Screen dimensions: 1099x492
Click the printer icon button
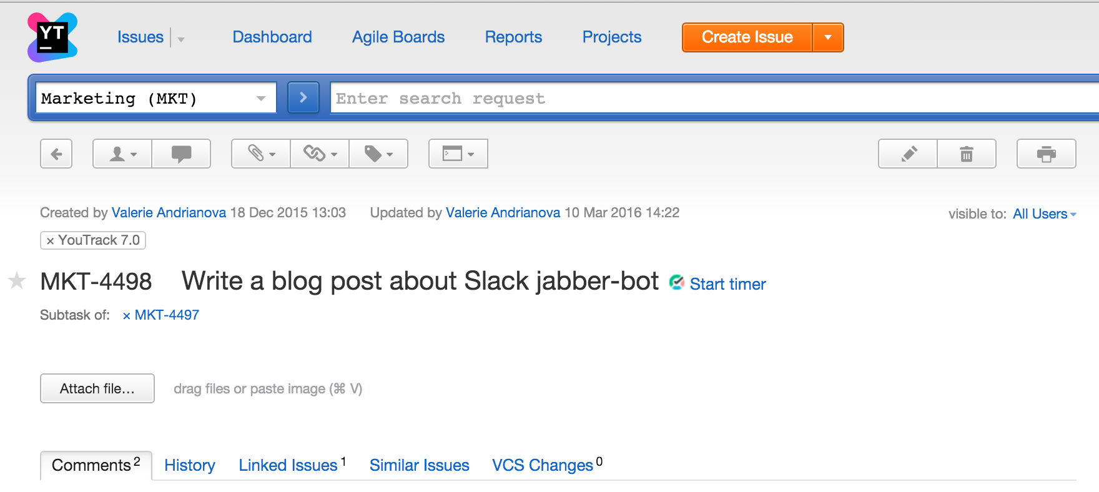1047,154
